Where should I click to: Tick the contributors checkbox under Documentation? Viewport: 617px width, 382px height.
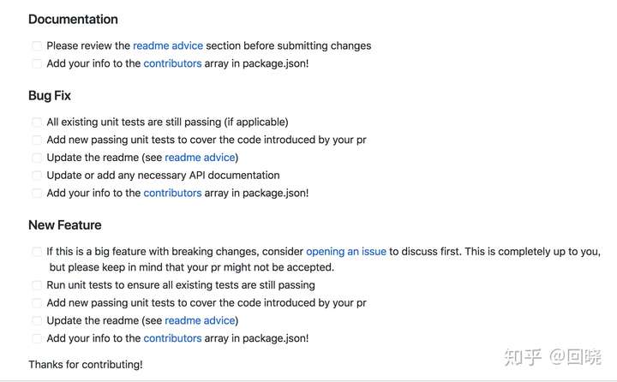coord(37,64)
